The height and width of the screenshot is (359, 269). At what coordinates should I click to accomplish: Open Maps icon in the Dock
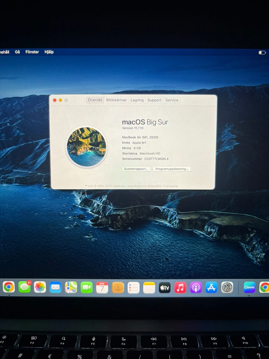coord(71,287)
